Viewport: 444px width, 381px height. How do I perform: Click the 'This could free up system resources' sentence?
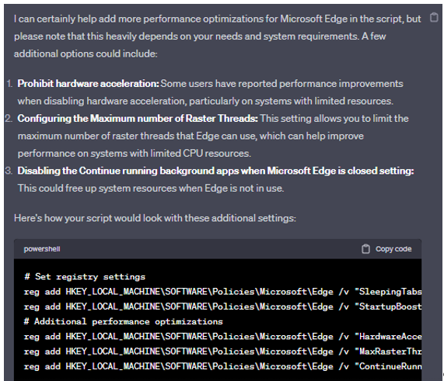(x=151, y=189)
